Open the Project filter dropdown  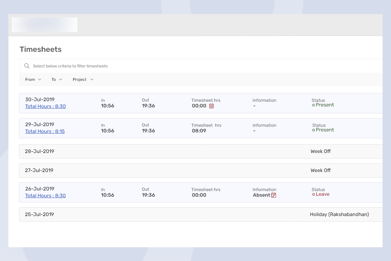pyautogui.click(x=83, y=80)
